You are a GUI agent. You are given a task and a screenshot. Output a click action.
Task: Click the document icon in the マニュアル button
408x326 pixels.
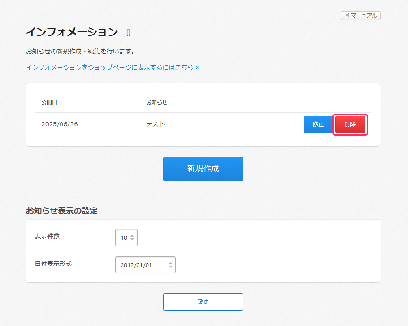347,16
